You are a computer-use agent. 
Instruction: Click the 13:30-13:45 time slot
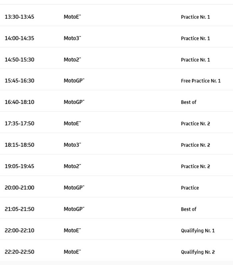[19, 17]
